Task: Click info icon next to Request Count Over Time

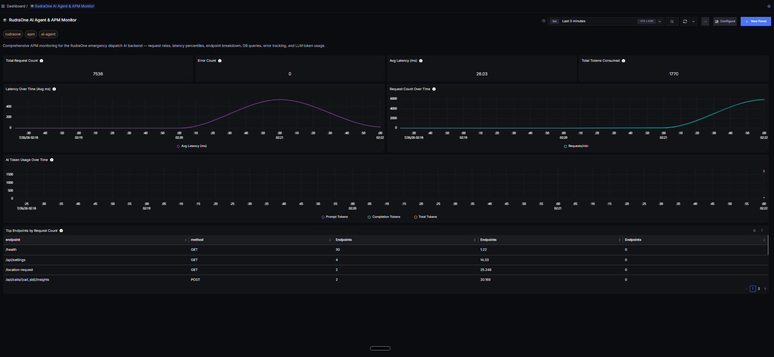Action: [x=434, y=89]
